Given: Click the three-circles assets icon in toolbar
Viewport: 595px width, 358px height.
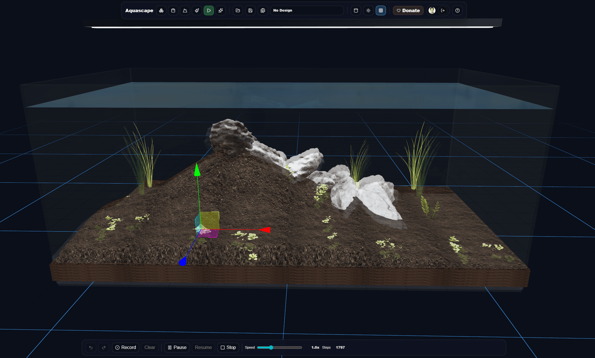Looking at the screenshot, I should point(161,10).
